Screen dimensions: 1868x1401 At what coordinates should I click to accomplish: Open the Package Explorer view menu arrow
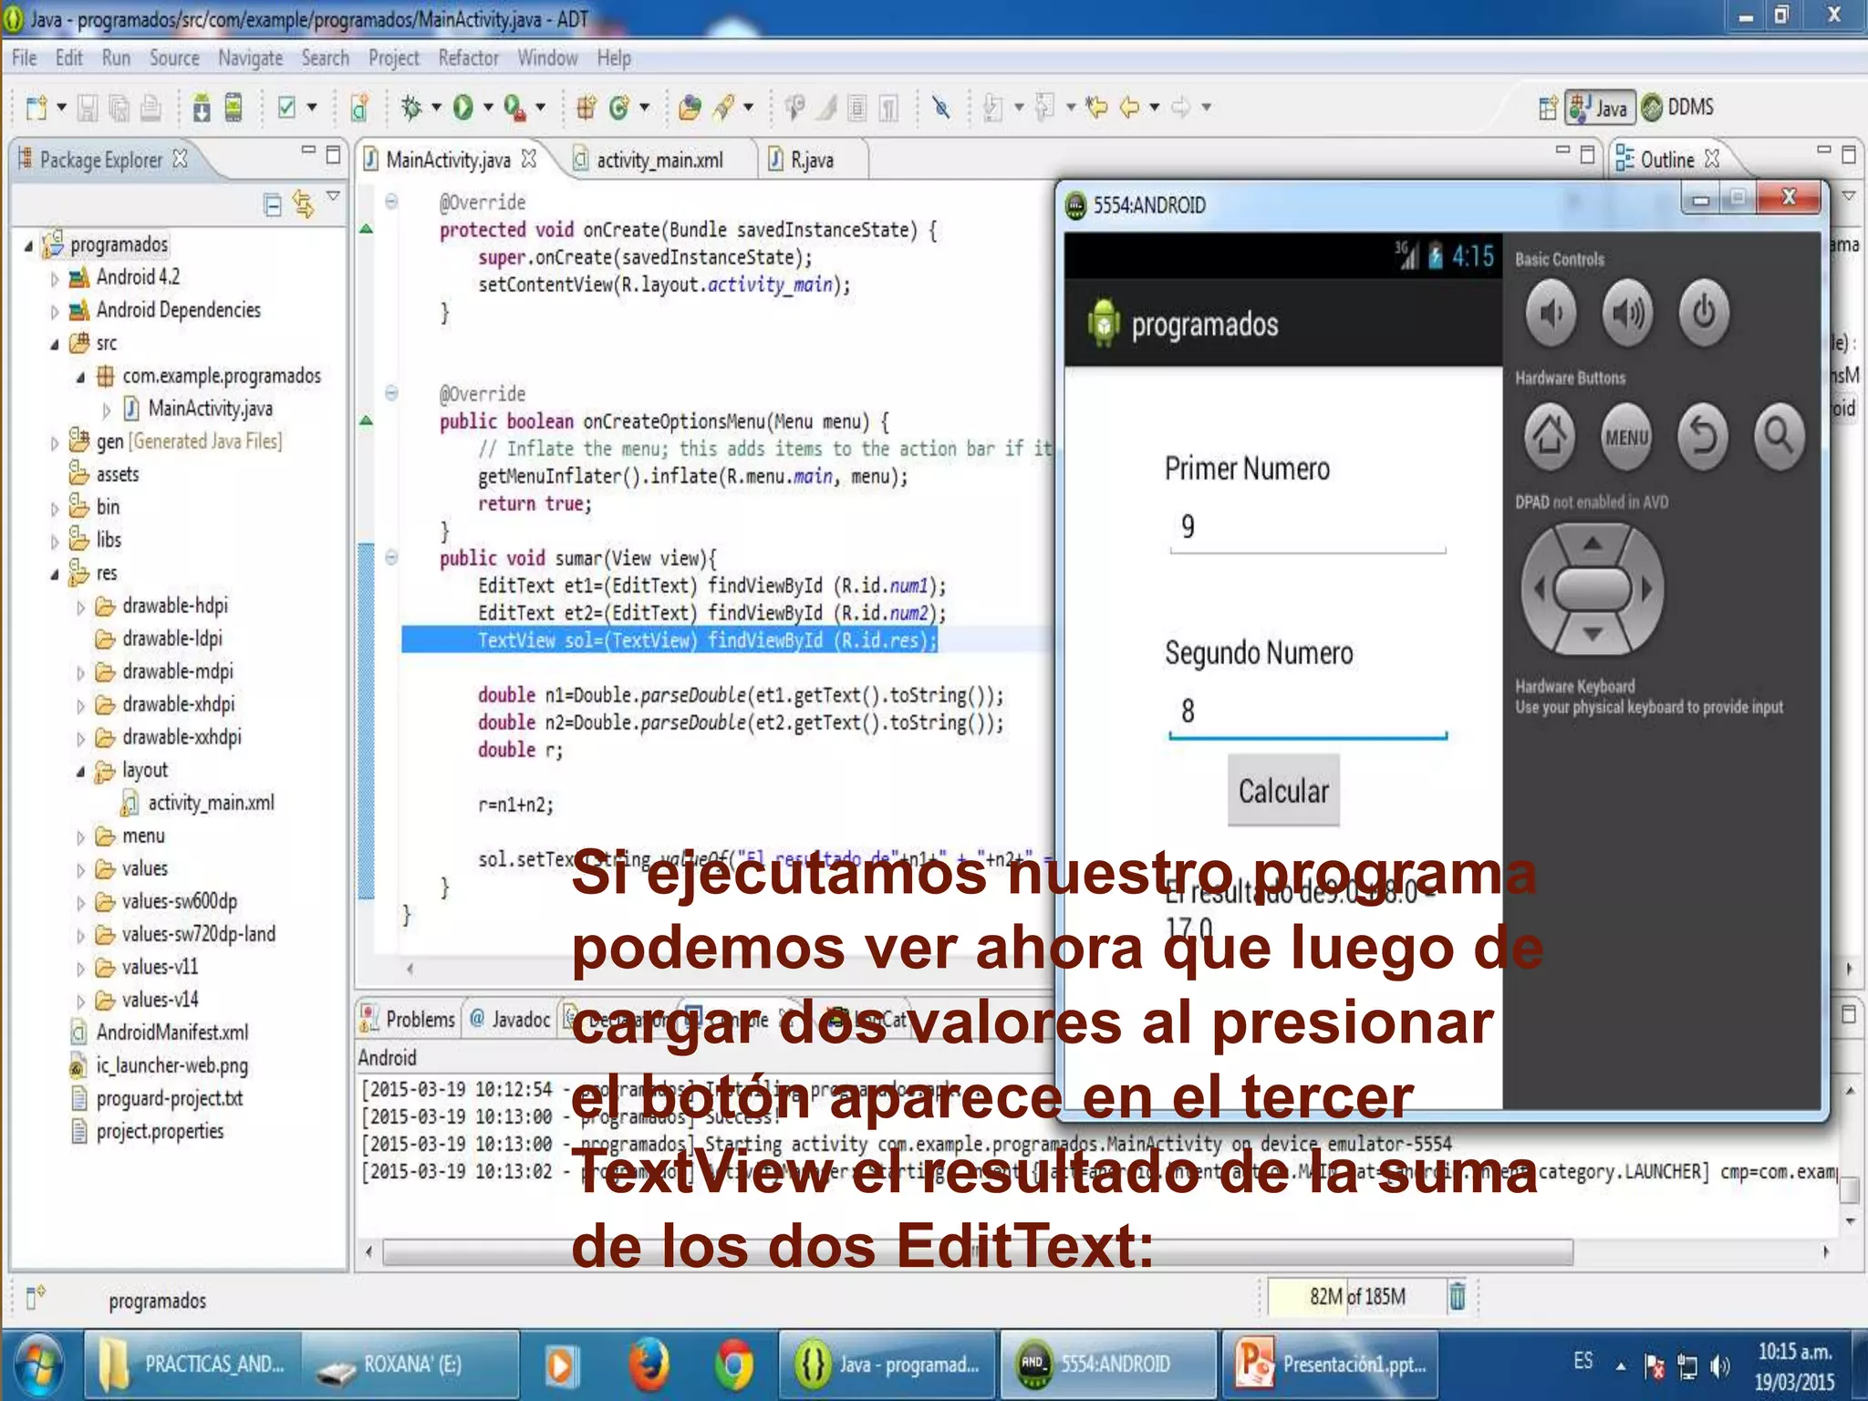334,195
